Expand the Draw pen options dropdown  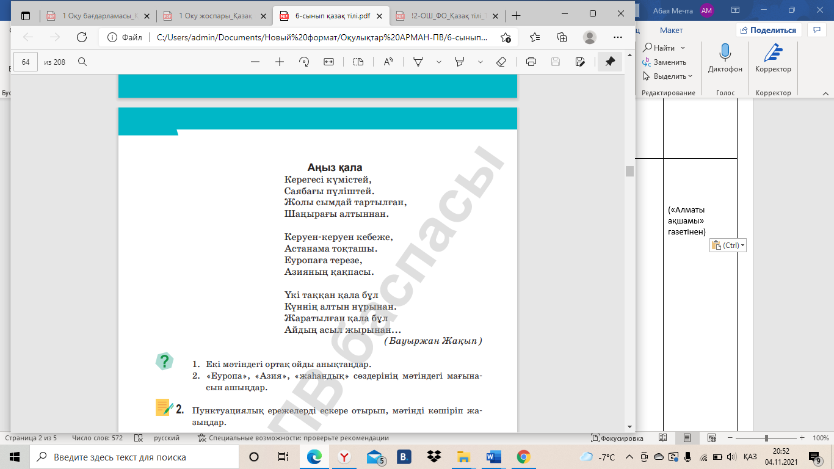[438, 62]
